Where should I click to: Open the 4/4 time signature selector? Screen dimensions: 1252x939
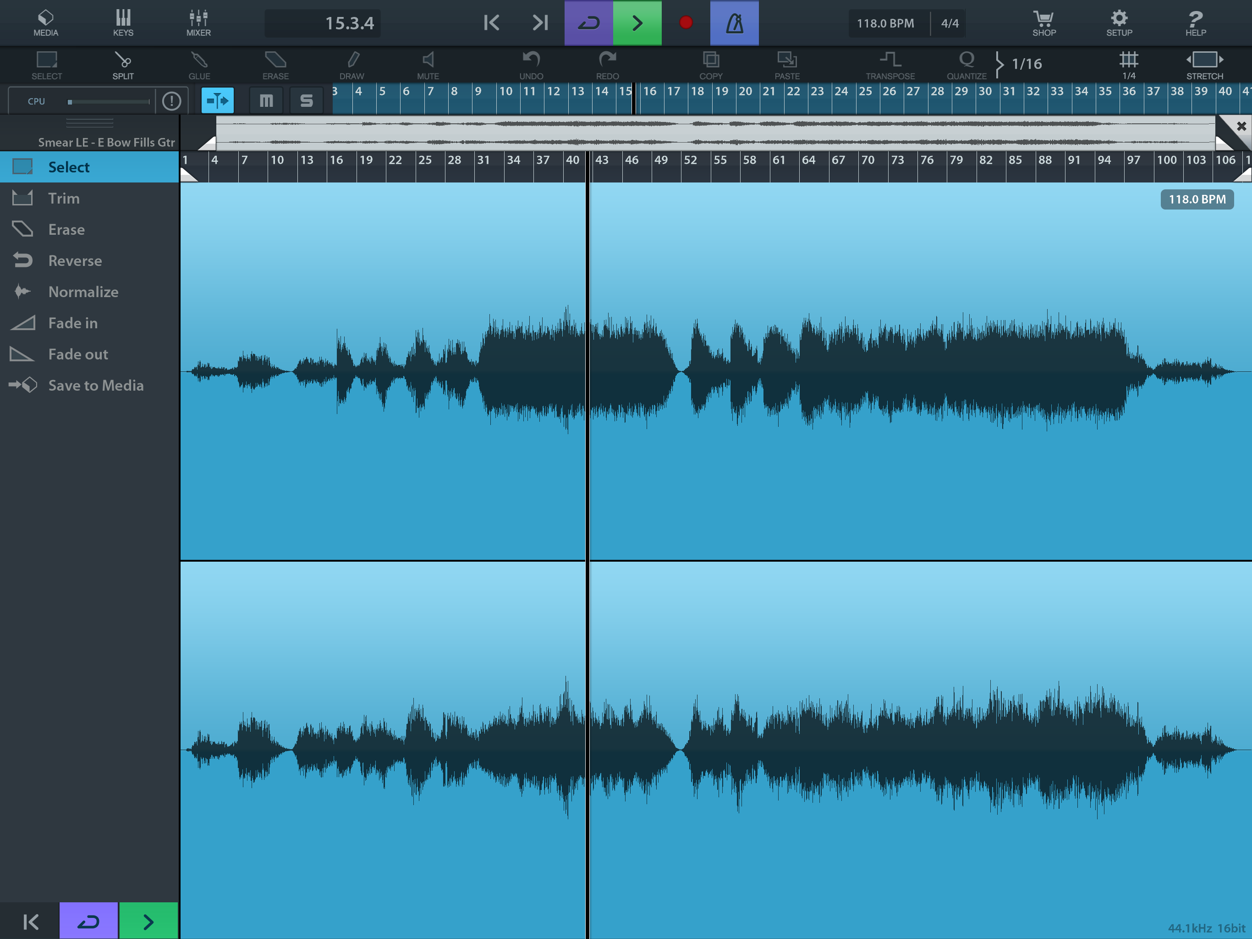point(949,23)
